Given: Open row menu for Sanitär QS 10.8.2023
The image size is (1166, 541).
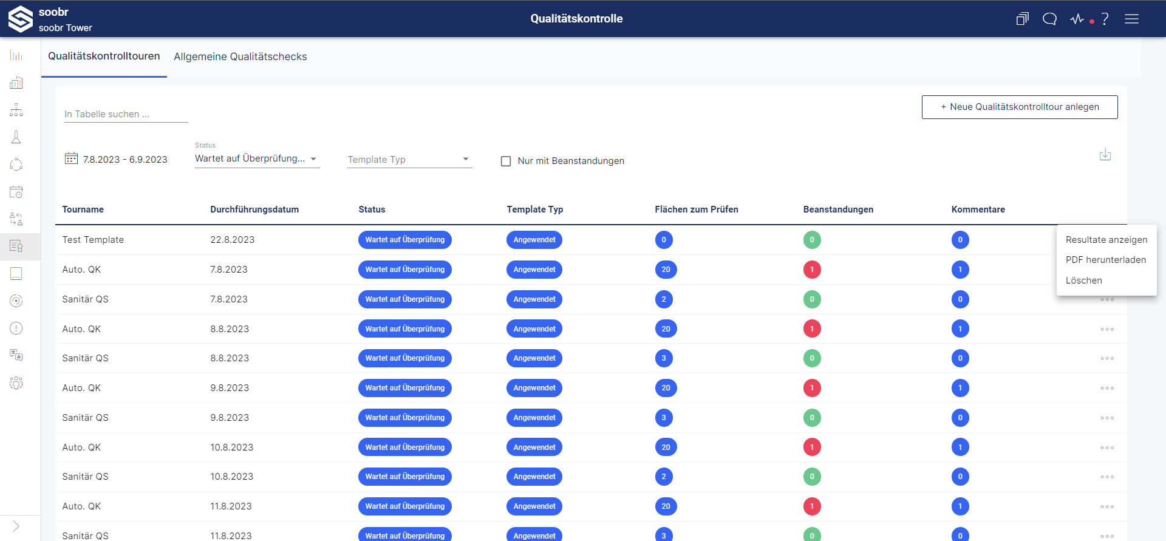Looking at the screenshot, I should click(1107, 477).
